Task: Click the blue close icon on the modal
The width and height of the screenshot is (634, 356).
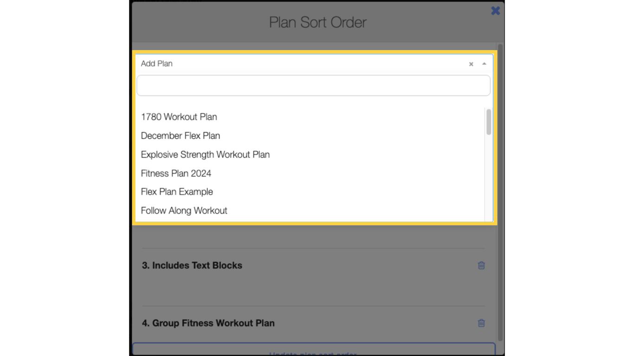Action: [x=495, y=10]
